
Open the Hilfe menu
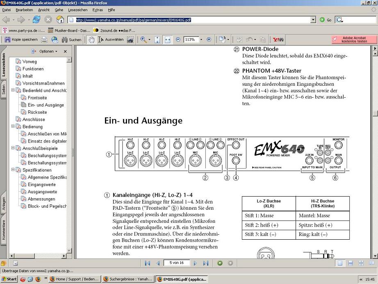click(x=112, y=10)
